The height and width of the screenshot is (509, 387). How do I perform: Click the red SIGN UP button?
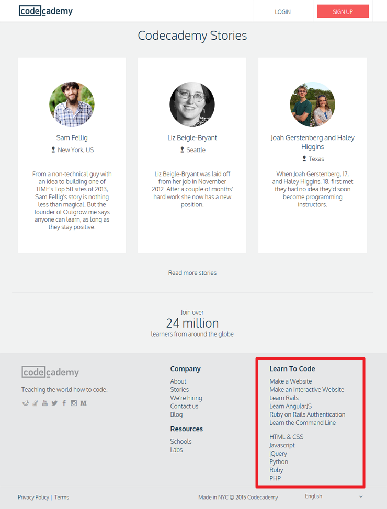[x=343, y=11]
